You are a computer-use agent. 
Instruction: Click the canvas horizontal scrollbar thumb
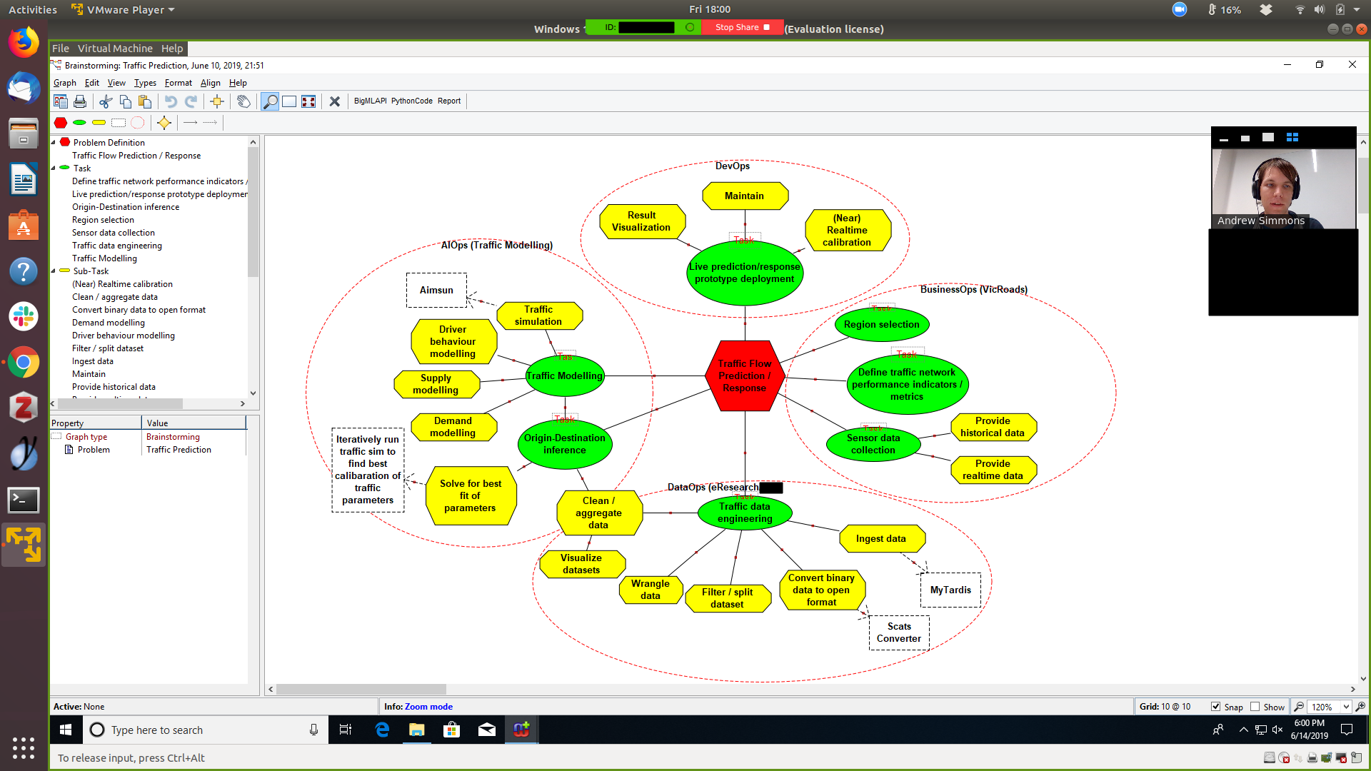pos(361,690)
